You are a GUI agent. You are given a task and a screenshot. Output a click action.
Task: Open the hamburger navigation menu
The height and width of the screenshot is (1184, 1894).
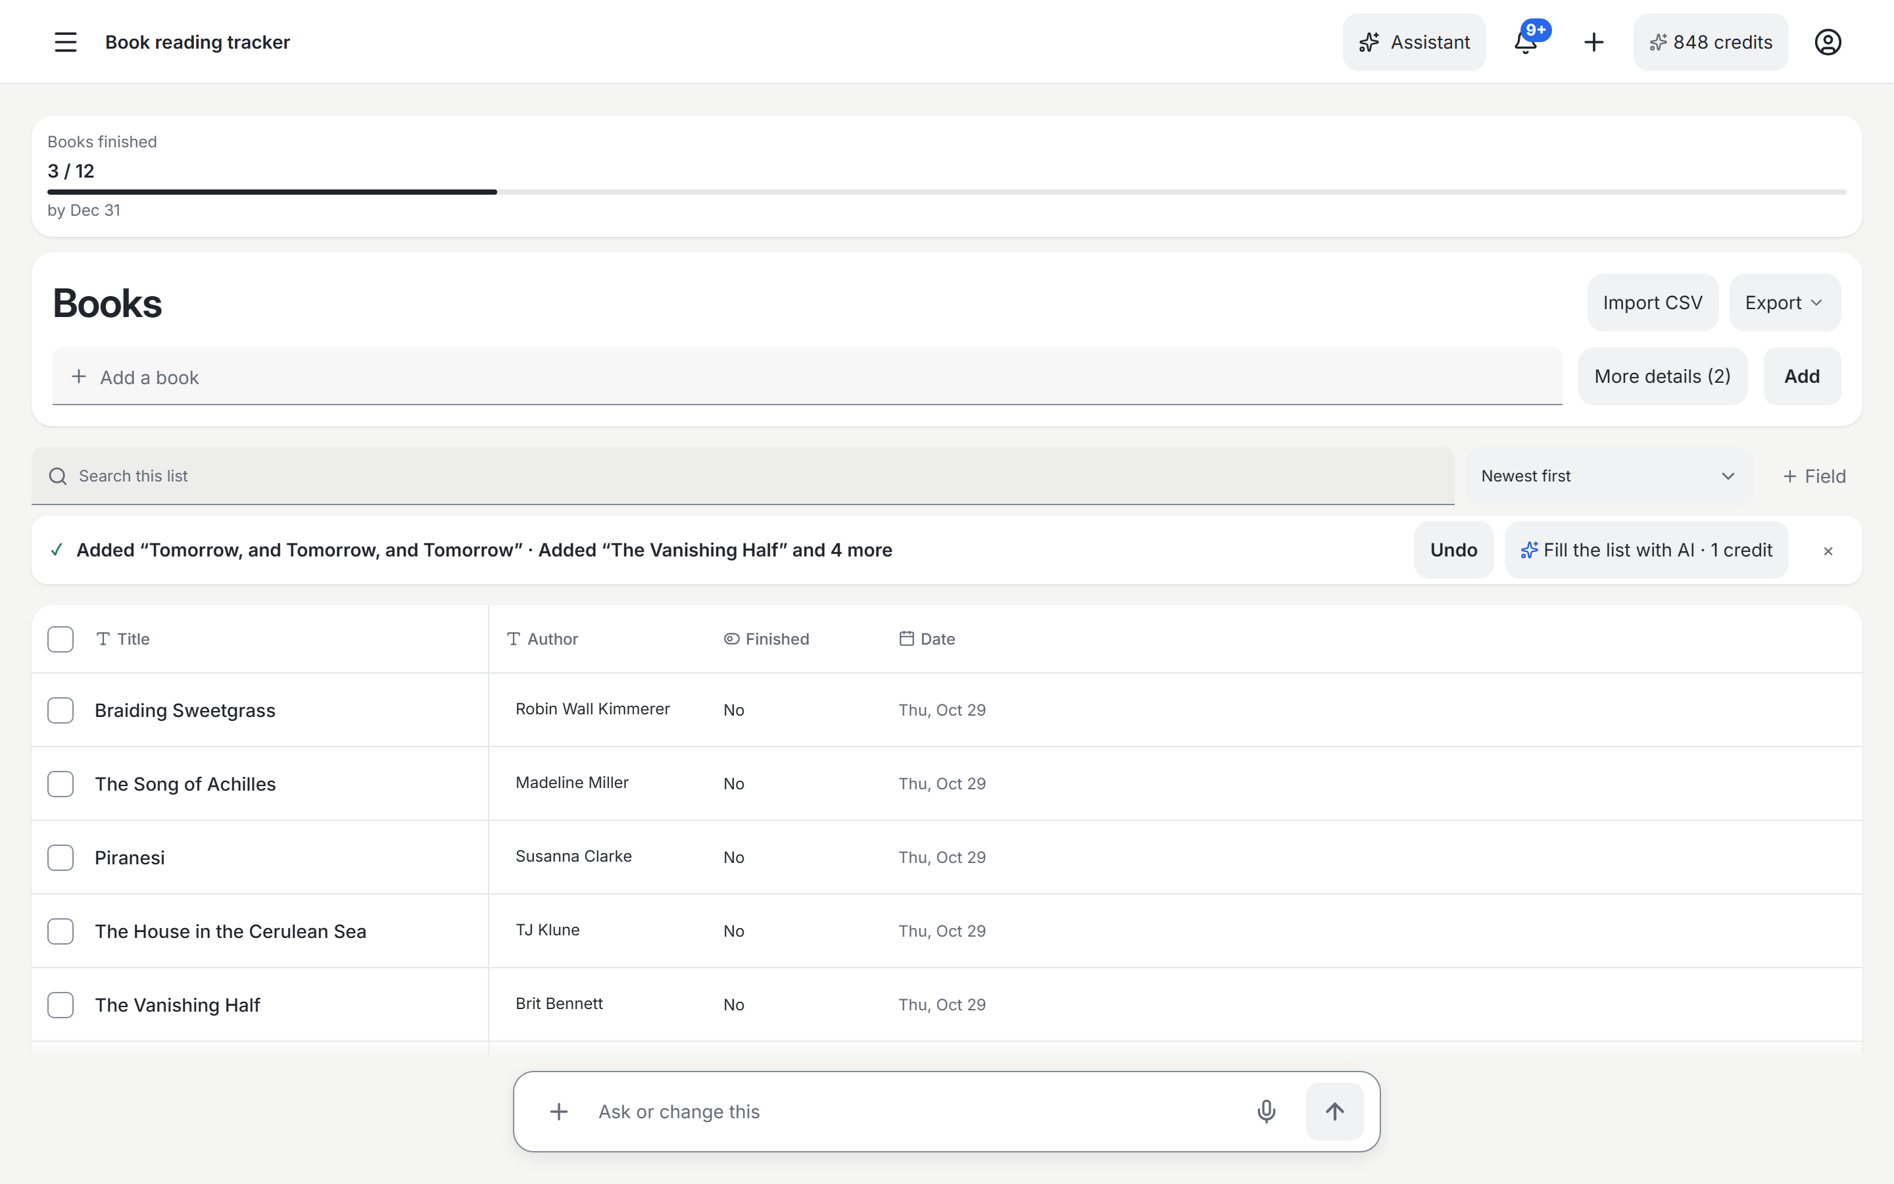pyautogui.click(x=66, y=42)
